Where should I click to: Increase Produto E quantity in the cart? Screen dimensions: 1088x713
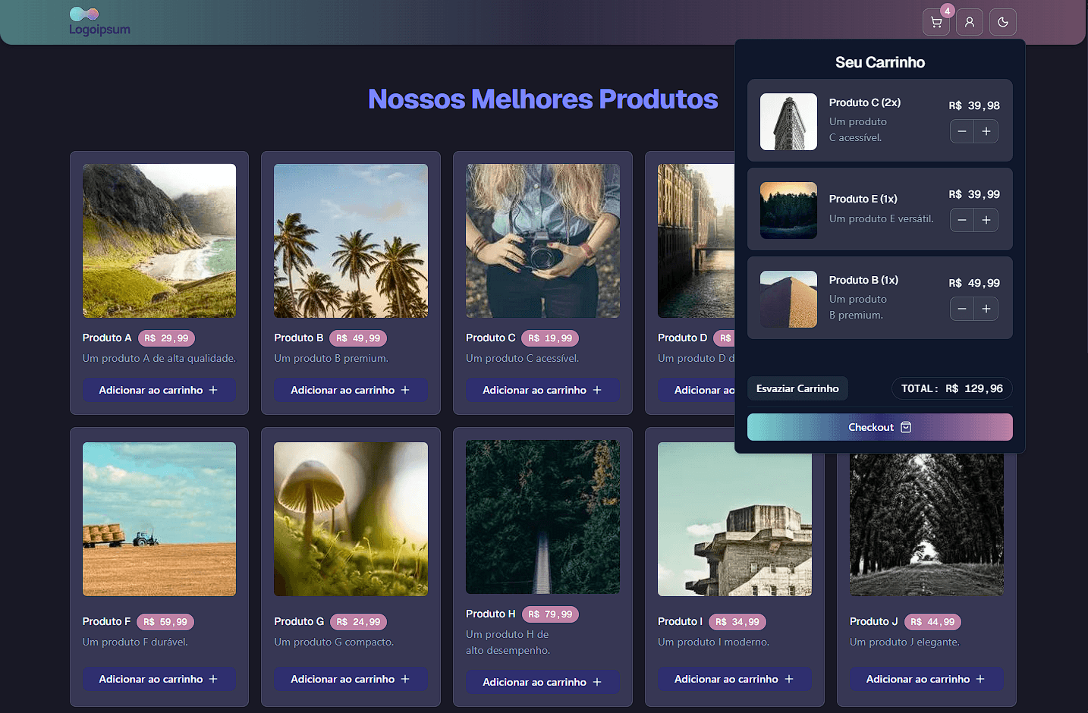click(986, 220)
